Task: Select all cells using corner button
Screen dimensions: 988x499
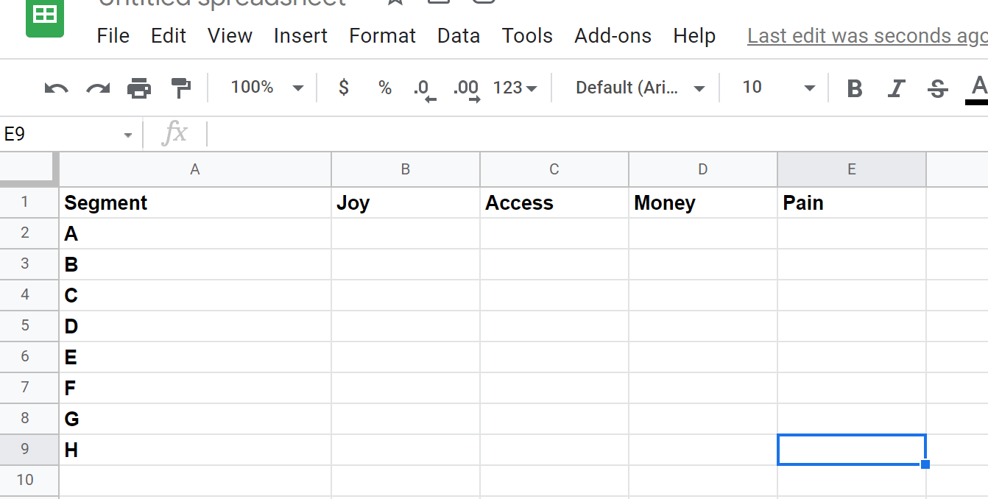Action: (x=29, y=169)
